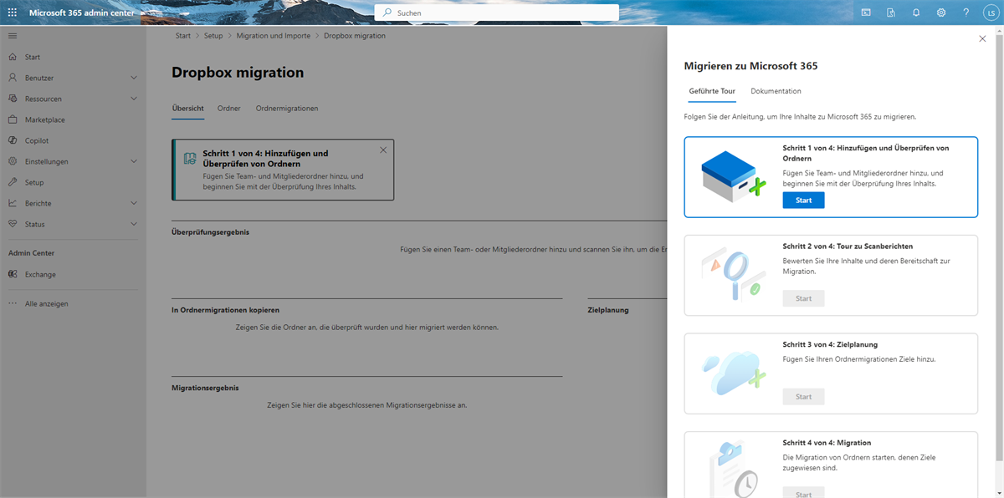Screen dimensions: 1004x498
Task: Click the Setup wrench icon
Action: pyautogui.click(x=13, y=182)
